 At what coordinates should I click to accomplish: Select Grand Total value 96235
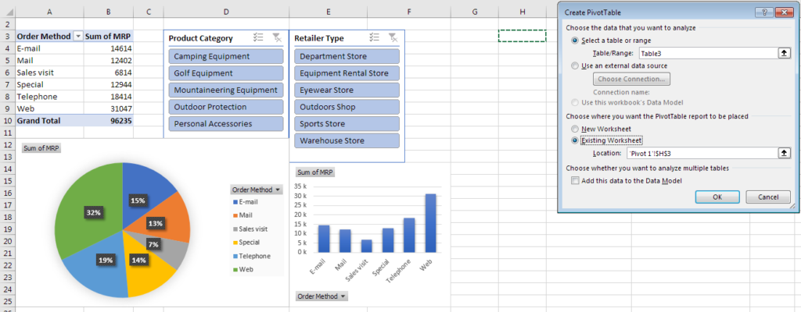pos(108,121)
